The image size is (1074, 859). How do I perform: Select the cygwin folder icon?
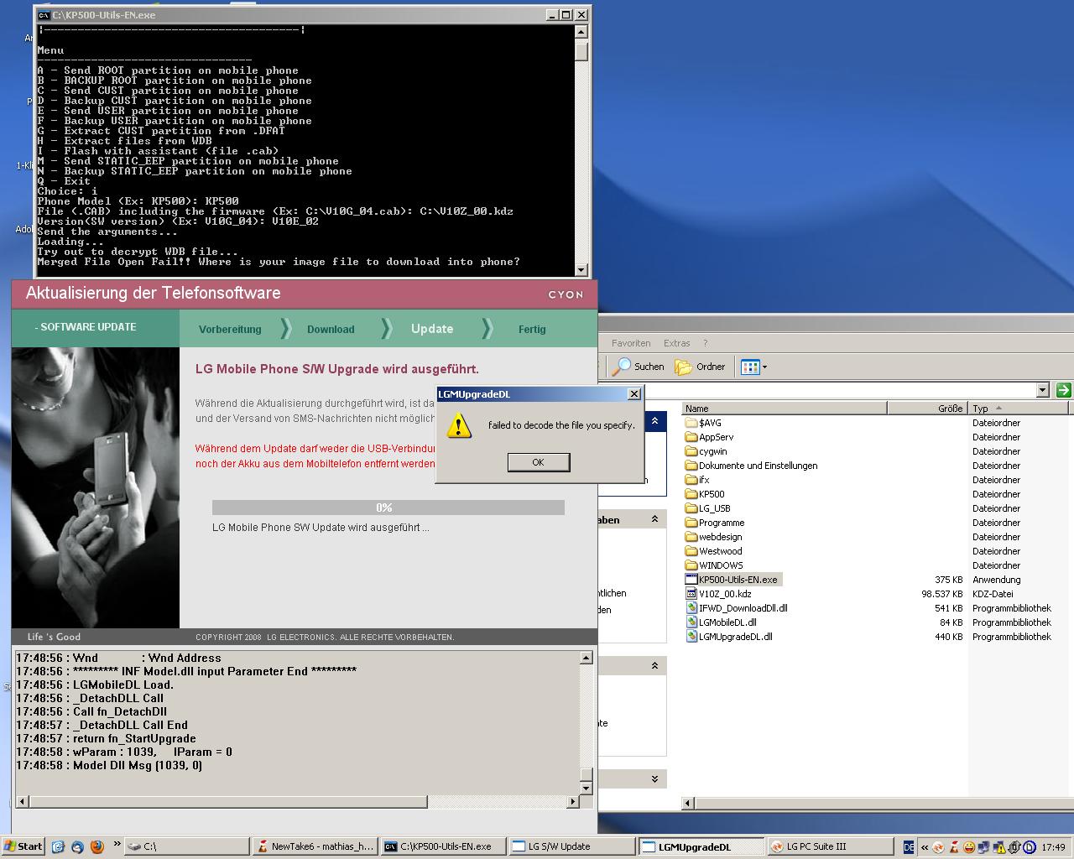pyautogui.click(x=691, y=451)
